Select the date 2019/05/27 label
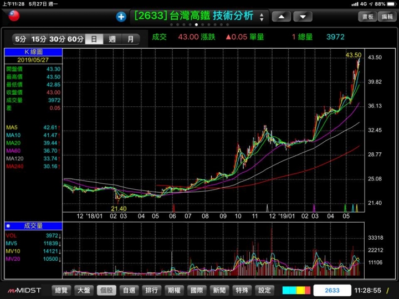 coord(33,60)
